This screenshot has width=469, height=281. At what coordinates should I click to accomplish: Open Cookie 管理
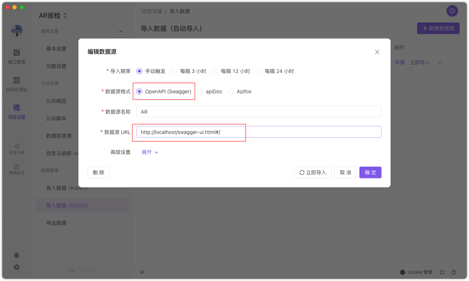[416, 272]
